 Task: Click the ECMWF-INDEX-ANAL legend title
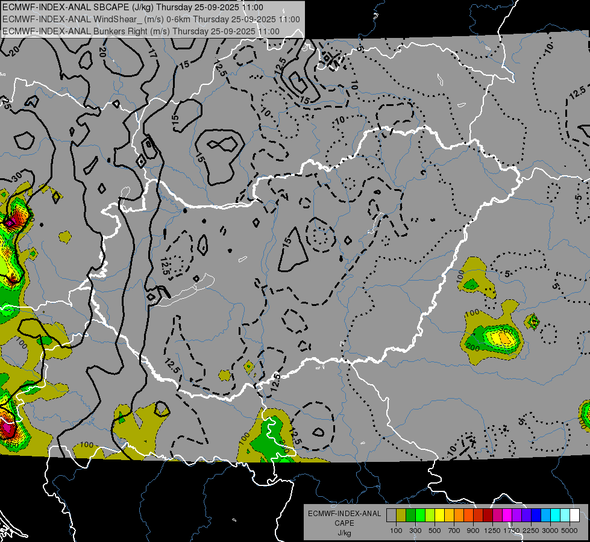pyautogui.click(x=344, y=514)
